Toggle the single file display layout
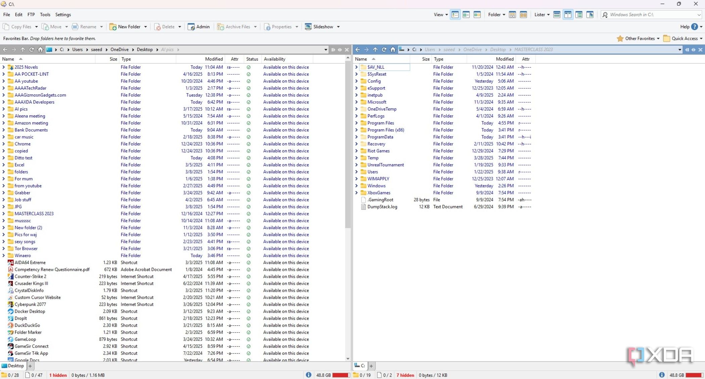The height and width of the screenshot is (379, 705). click(x=557, y=15)
